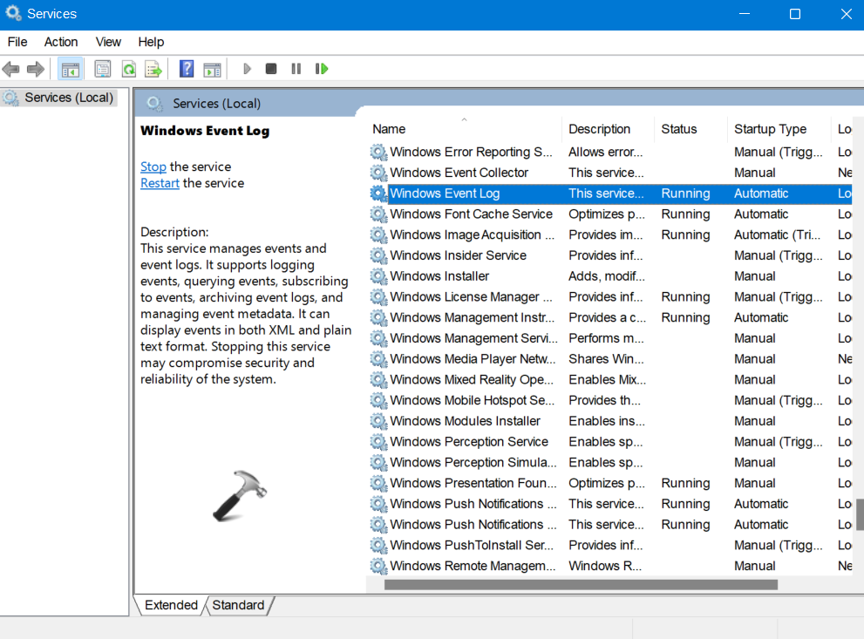Click the Stop the service link
Screen dimensions: 864x639
[153, 167]
